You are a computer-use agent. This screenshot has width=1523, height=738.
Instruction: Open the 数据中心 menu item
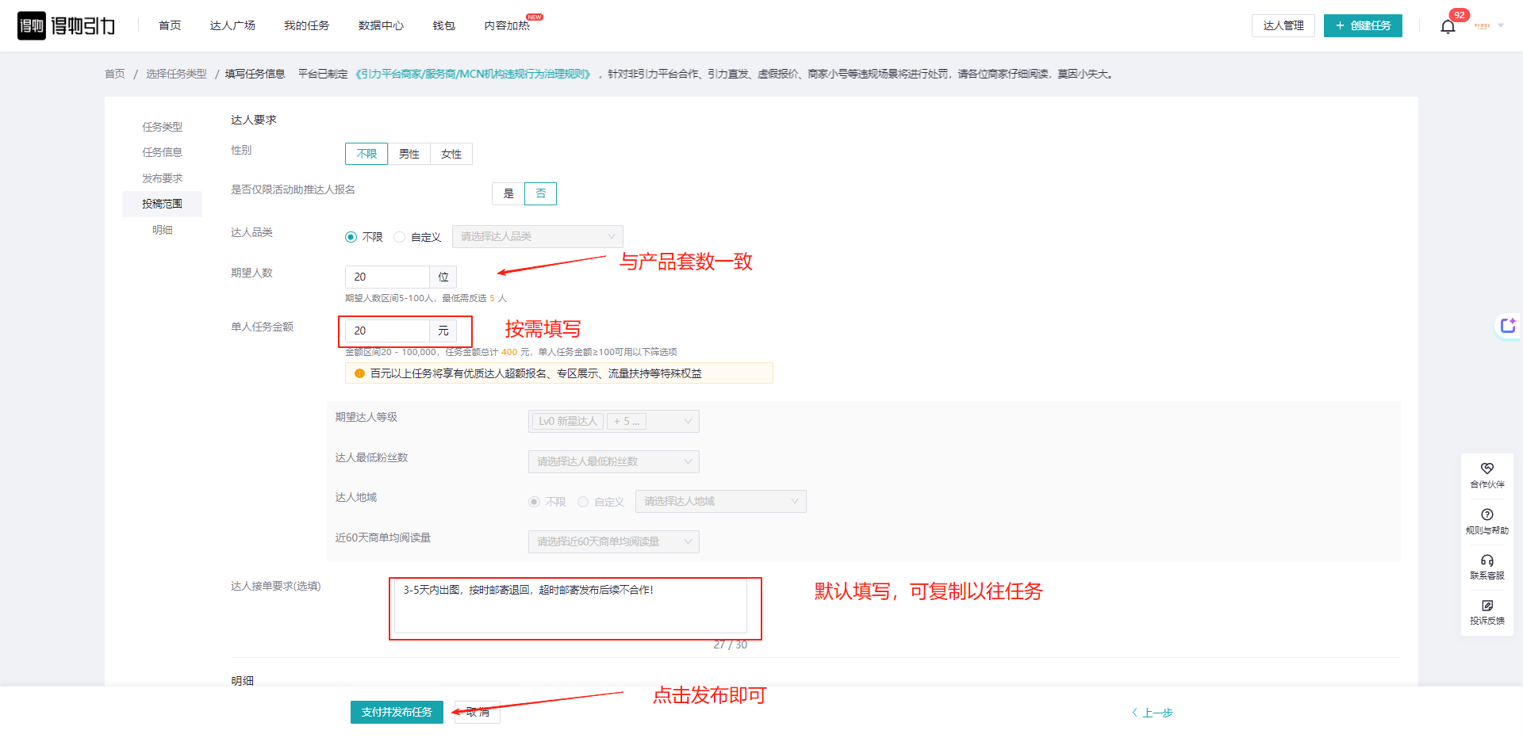click(381, 26)
